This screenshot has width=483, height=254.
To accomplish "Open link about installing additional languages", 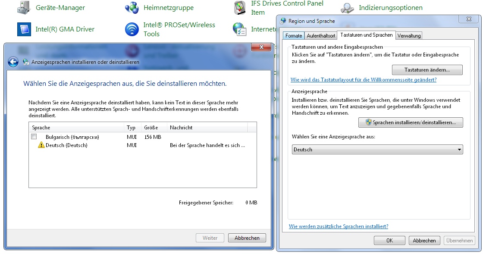I will [338, 226].
